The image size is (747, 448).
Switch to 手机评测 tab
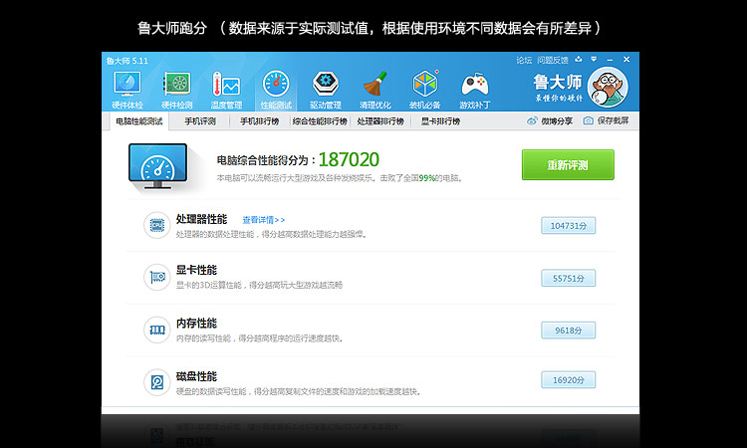pyautogui.click(x=200, y=121)
